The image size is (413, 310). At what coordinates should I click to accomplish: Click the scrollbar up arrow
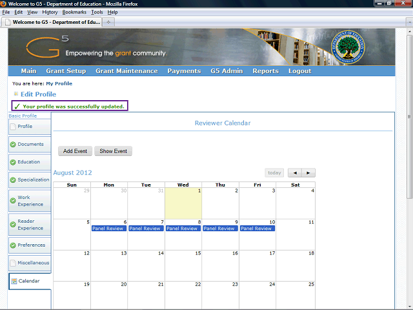409,31
